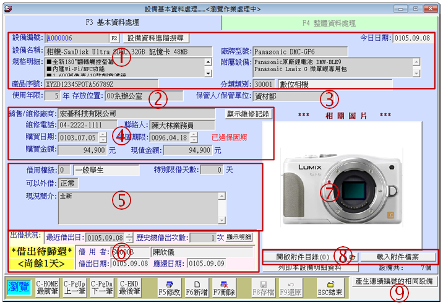
Task: Click the 瀏覽 browse mode indicator
Action: coord(19,287)
